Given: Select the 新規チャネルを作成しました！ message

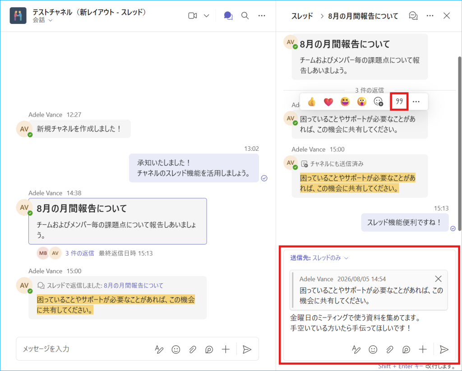Looking at the screenshot, I should coord(79,129).
